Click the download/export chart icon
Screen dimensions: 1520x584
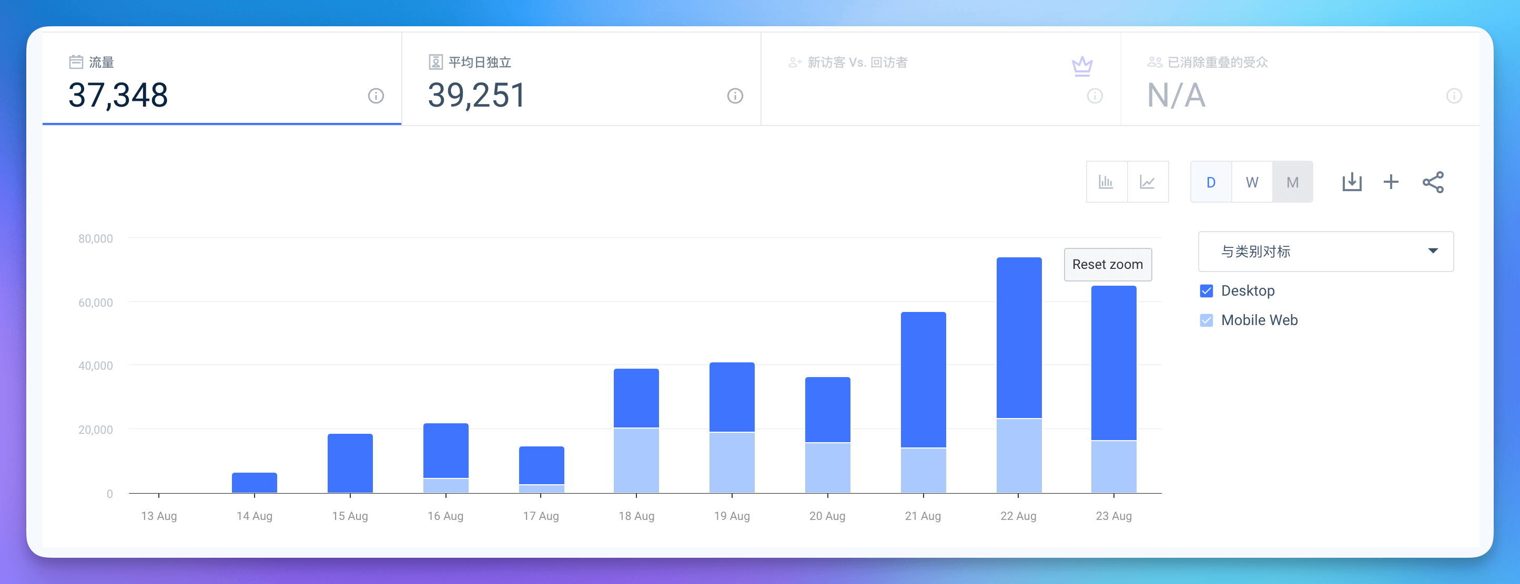pyautogui.click(x=1352, y=182)
